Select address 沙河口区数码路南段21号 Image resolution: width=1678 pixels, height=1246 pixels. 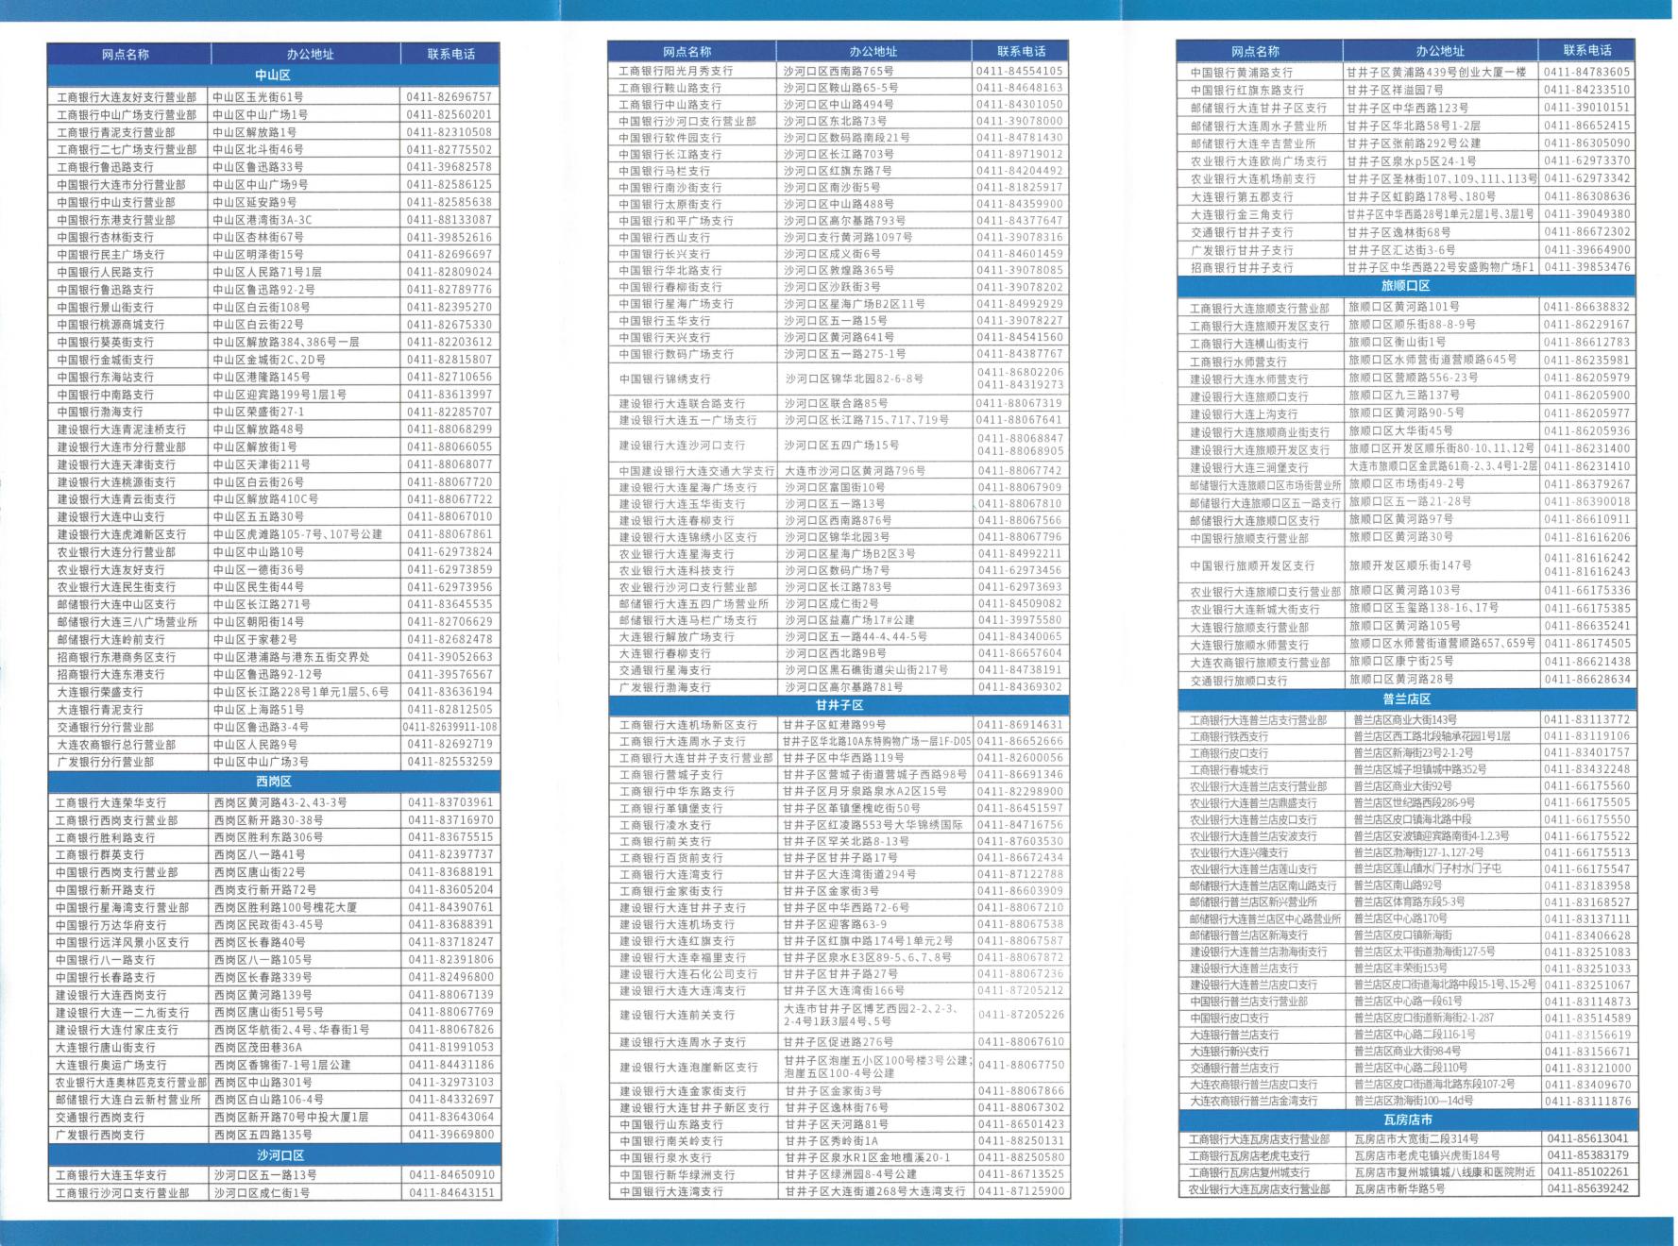point(846,138)
